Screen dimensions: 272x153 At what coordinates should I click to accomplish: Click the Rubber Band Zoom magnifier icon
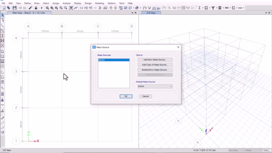(x=47, y=8)
